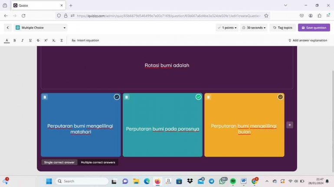Click the text color formatting icon
Image resolution: width=334 pixels, height=187 pixels.
pyautogui.click(x=7, y=40)
